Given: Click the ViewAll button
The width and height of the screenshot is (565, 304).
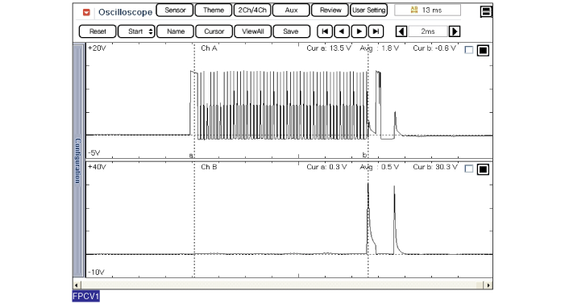Looking at the screenshot, I should click(252, 31).
